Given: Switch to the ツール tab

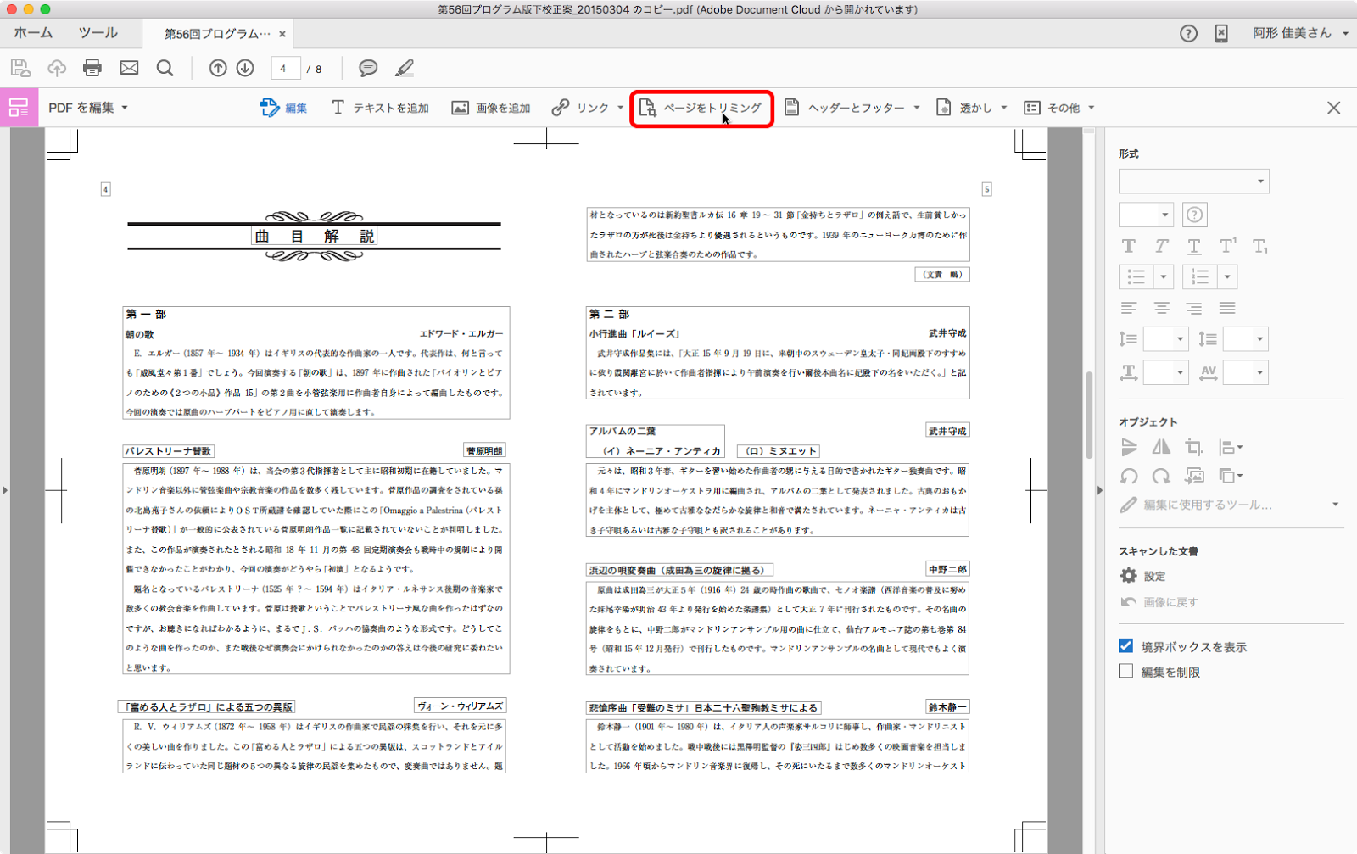Looking at the screenshot, I should pos(98,33).
